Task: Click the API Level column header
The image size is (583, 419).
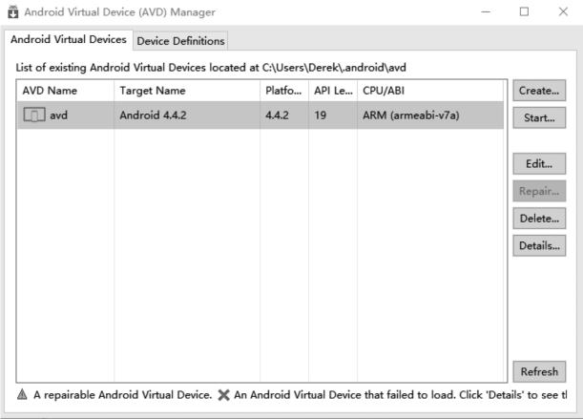Action: [x=332, y=91]
